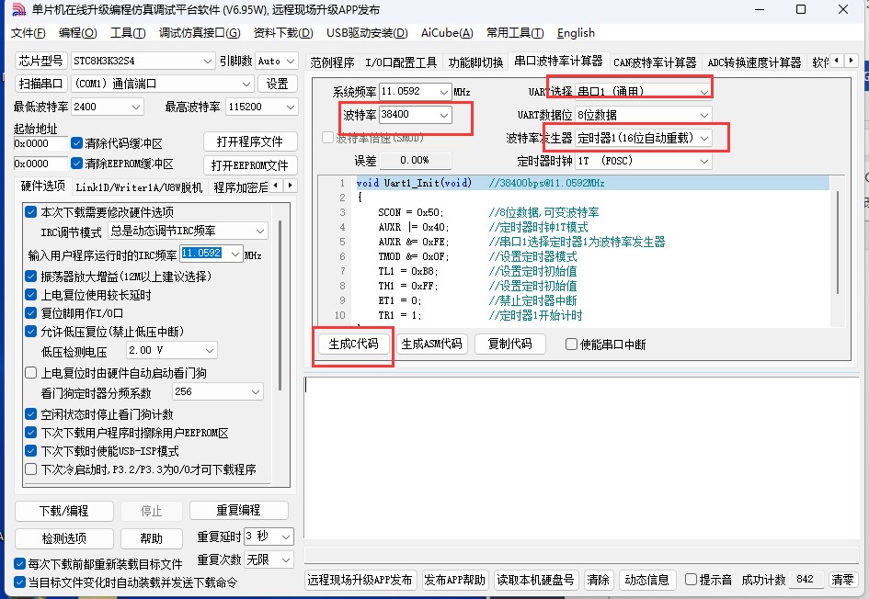
Task: Switch language via English menu
Action: click(576, 33)
